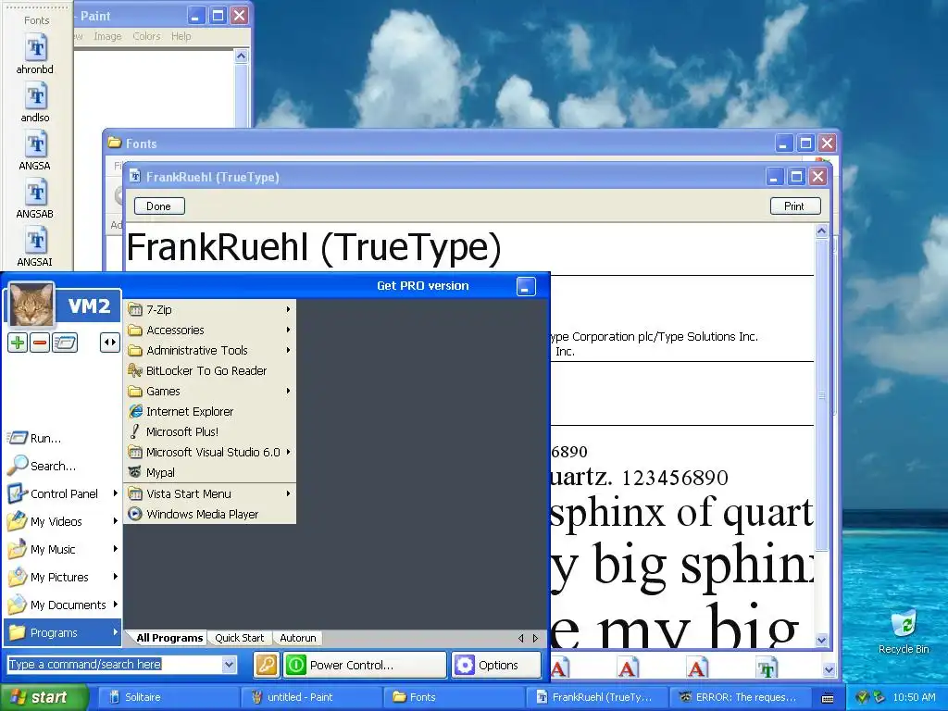
Task: Expand the My Music submenu arrow
Action: point(115,549)
